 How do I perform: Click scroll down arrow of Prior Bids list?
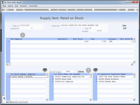click(90, 99)
